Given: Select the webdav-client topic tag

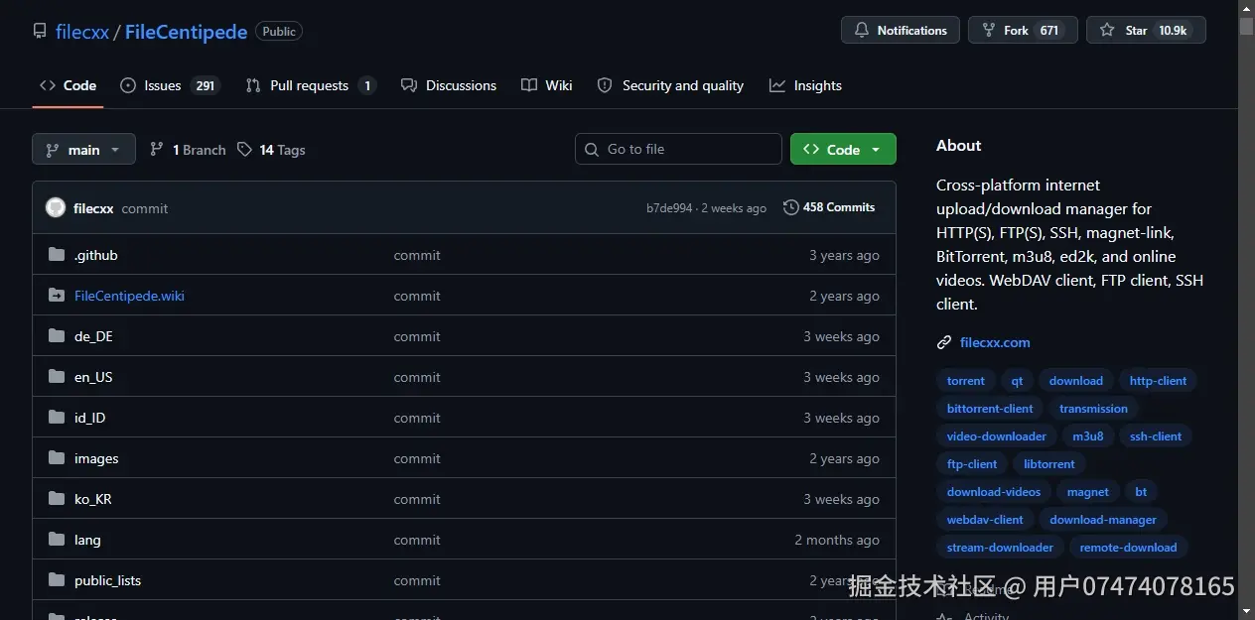Looking at the screenshot, I should (x=985, y=520).
